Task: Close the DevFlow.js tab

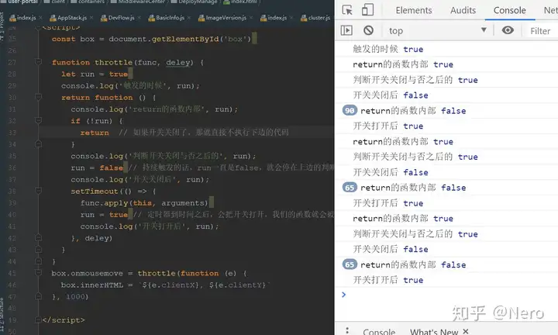Action: (139, 17)
